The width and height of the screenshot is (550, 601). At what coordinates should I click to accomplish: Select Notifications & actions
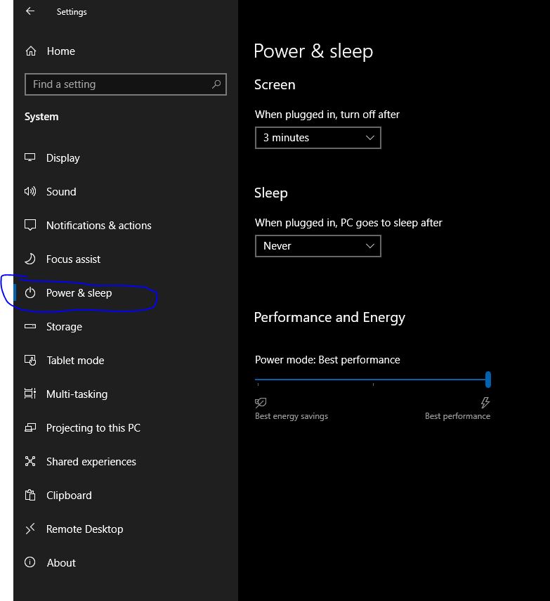pos(99,226)
